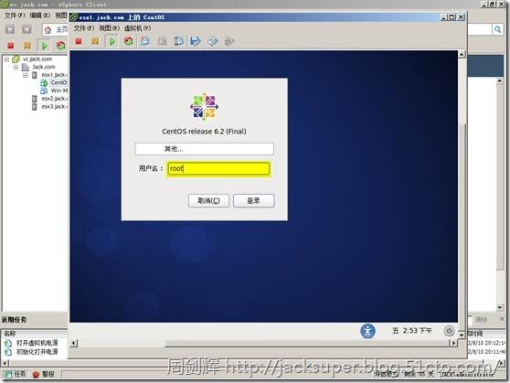510x383 pixels.
Task: Select esx3.jack host in tree
Action: (54, 106)
